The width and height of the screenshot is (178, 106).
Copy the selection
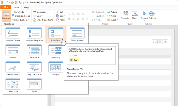[61, 16]
